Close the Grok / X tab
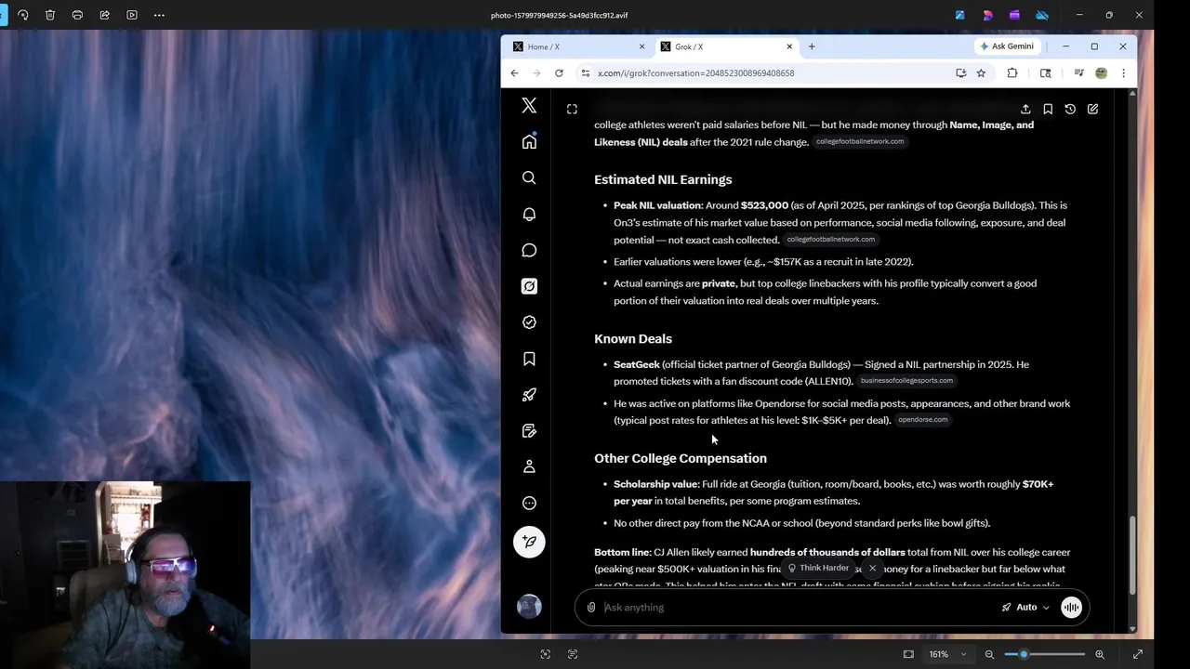This screenshot has width=1190, height=669. tap(789, 46)
